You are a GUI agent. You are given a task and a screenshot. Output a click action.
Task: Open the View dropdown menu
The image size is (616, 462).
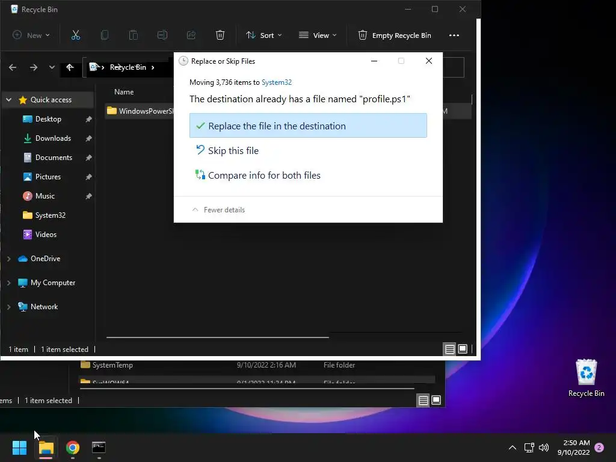(318, 35)
